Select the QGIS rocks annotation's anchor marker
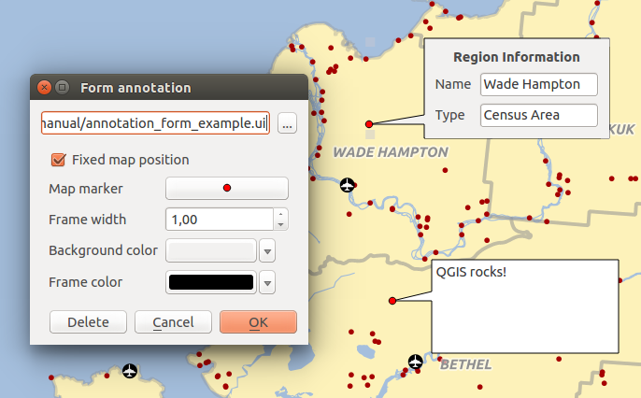The width and height of the screenshot is (641, 398). tap(392, 300)
